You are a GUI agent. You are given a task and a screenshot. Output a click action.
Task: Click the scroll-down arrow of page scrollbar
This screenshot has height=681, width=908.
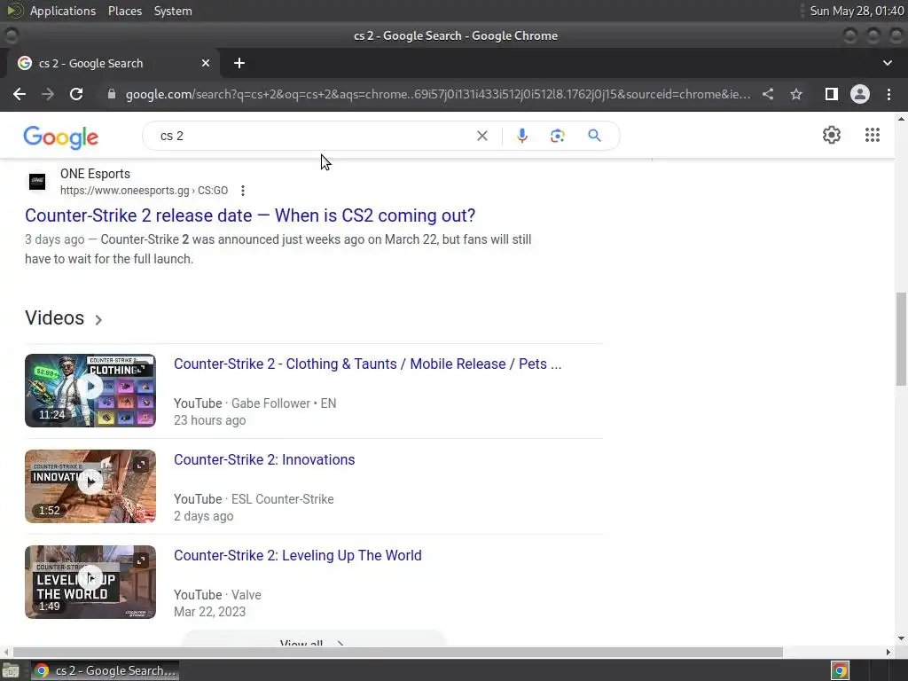pos(901,638)
